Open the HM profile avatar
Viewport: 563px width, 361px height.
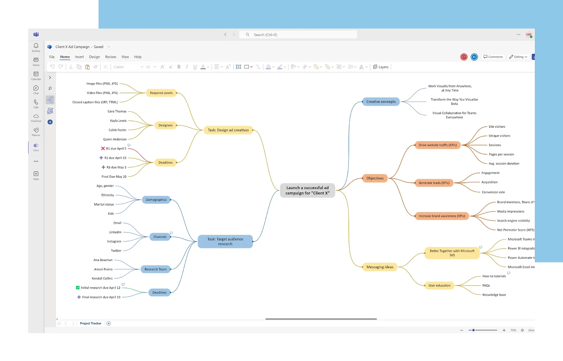click(x=529, y=34)
